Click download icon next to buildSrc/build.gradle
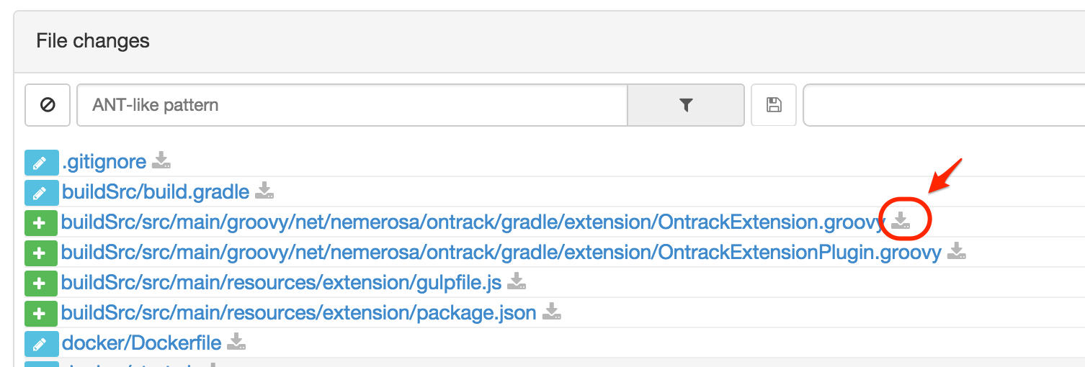The width and height of the screenshot is (1085, 367). point(264,191)
